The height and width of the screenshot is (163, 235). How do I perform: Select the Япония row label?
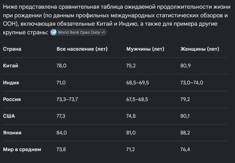(x=12, y=133)
